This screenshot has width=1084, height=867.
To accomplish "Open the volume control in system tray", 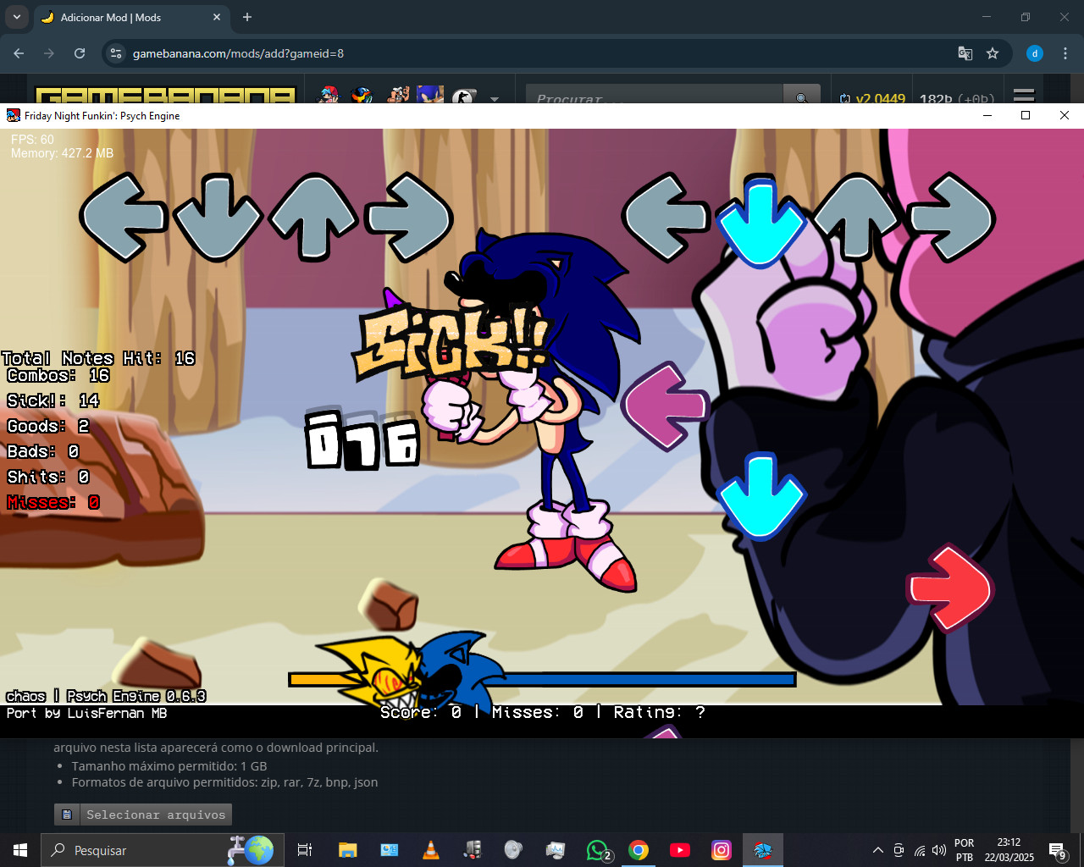I will tap(939, 850).
